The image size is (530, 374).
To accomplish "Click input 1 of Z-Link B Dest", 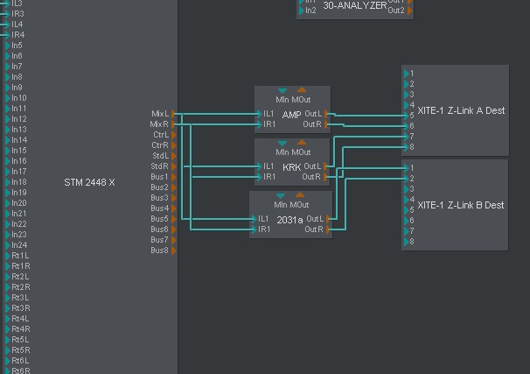I will [407, 168].
